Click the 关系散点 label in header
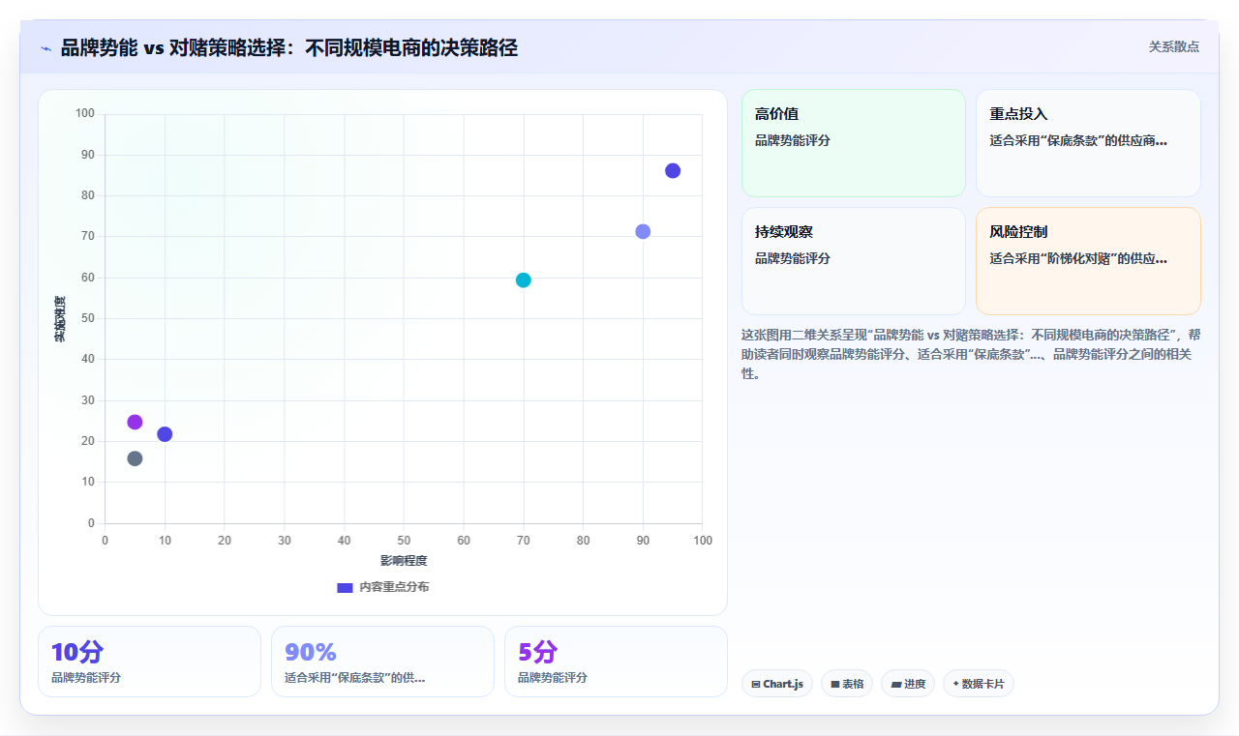The height and width of the screenshot is (736, 1239). 1174,46
